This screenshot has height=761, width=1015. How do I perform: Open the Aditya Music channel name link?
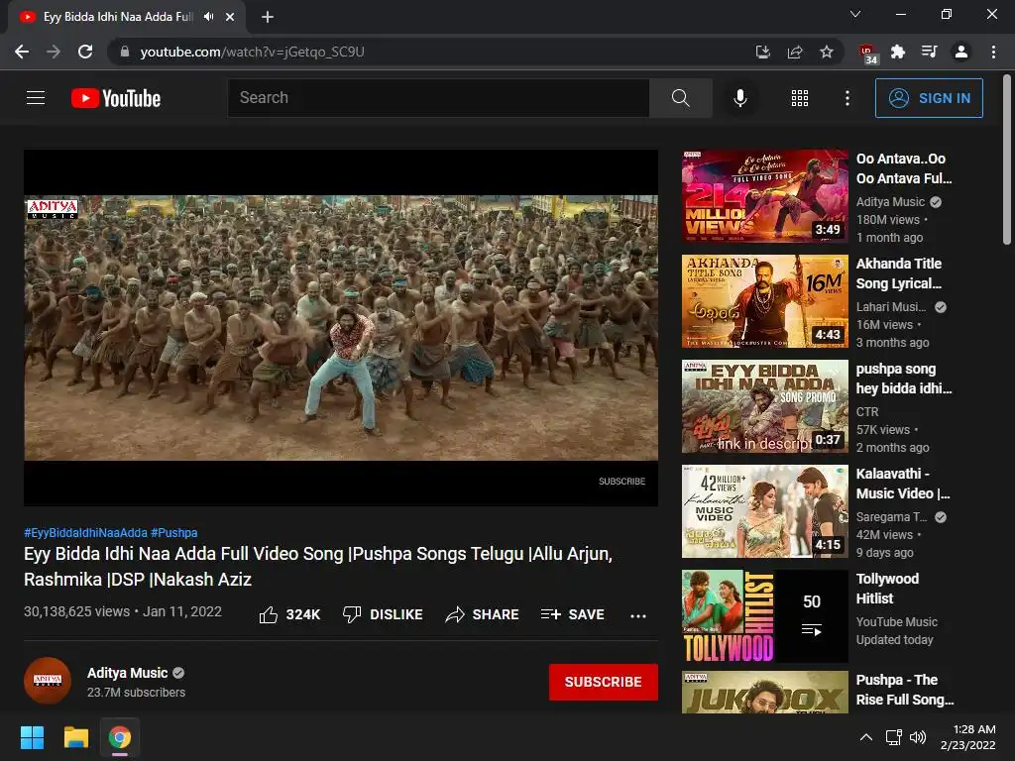(127, 673)
